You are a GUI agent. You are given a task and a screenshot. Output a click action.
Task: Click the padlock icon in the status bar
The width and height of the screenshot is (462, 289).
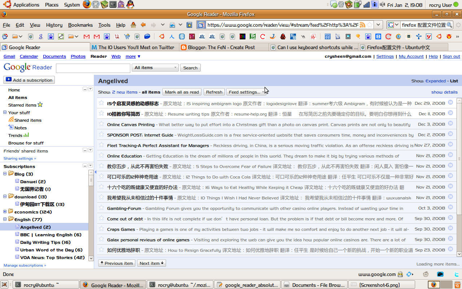400,274
